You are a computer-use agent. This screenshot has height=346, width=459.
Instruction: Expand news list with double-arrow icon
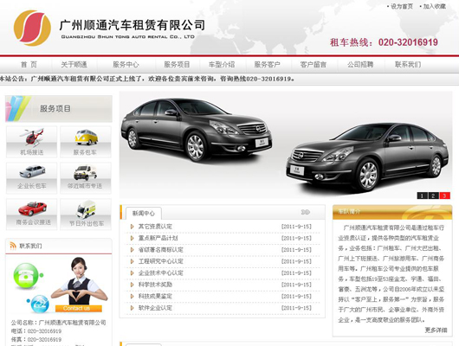[x=306, y=212]
